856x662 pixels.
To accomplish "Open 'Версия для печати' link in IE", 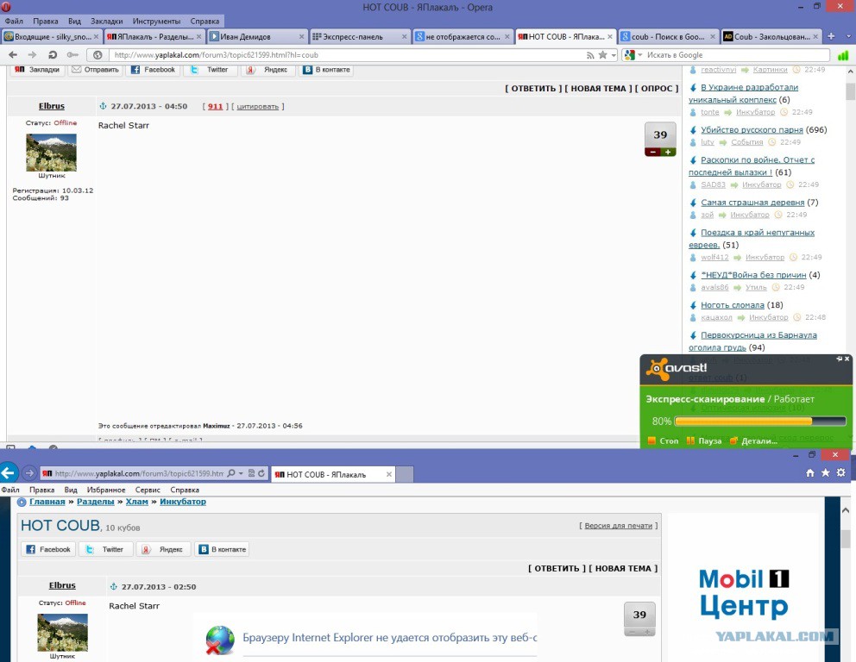I will pyautogui.click(x=619, y=526).
